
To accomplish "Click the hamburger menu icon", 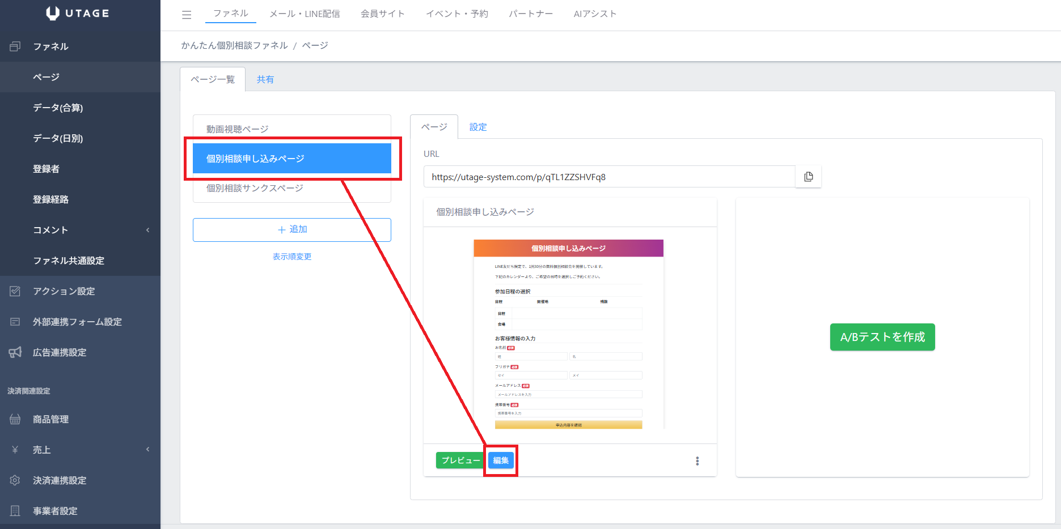I will click(x=187, y=15).
